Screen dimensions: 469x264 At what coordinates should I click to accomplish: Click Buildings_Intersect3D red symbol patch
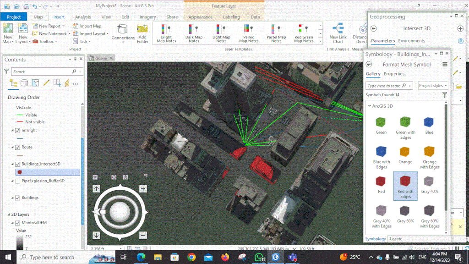click(20, 172)
